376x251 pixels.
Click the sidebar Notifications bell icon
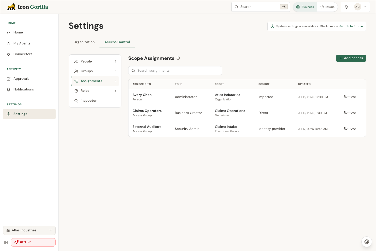click(8, 89)
